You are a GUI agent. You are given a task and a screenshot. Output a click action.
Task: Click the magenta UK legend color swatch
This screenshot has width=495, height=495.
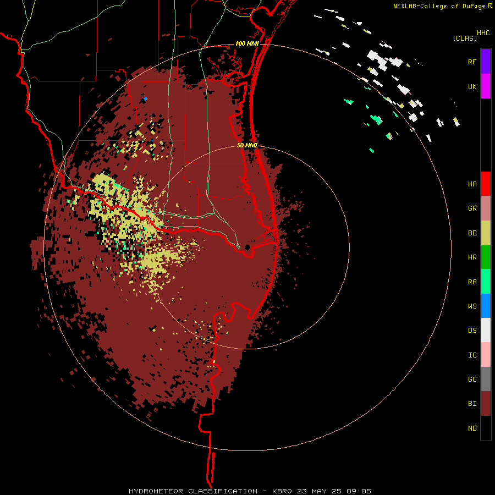486,86
